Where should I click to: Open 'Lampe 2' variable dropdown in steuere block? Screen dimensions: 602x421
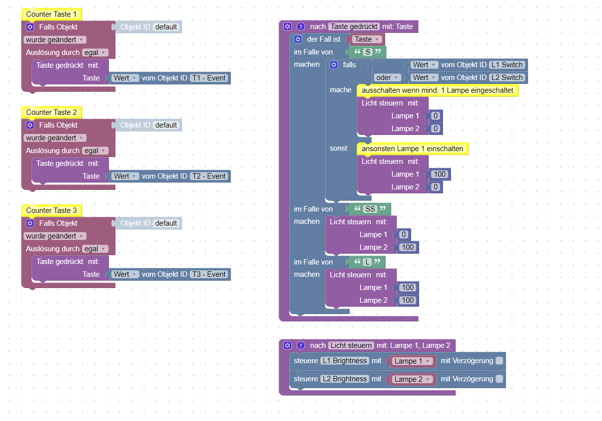click(x=414, y=379)
